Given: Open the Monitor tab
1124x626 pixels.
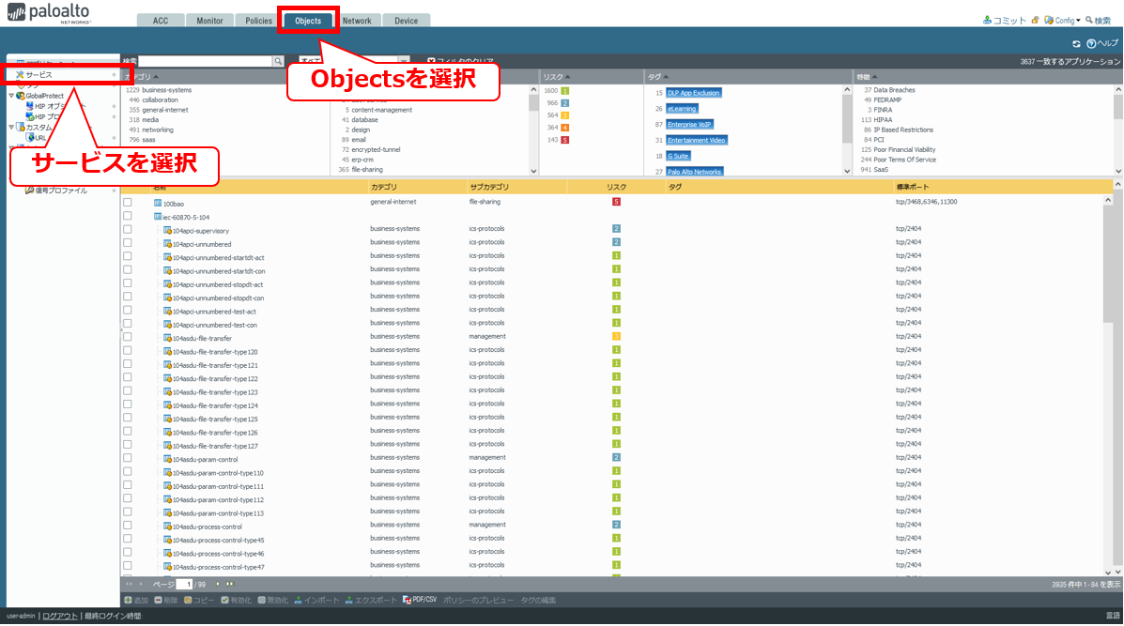Looking at the screenshot, I should 210,21.
